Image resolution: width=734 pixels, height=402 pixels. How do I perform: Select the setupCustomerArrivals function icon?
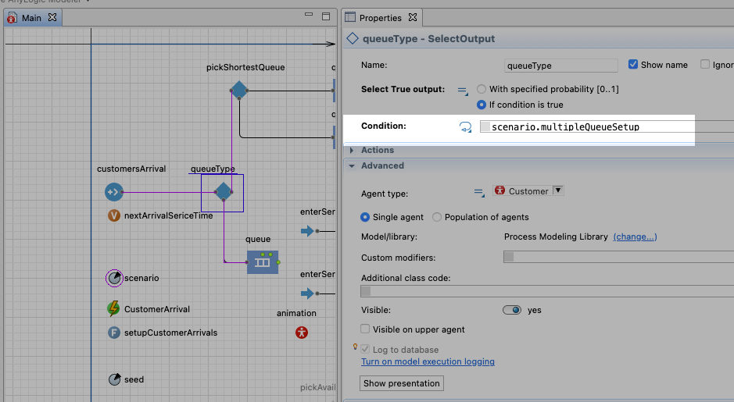[x=114, y=333]
